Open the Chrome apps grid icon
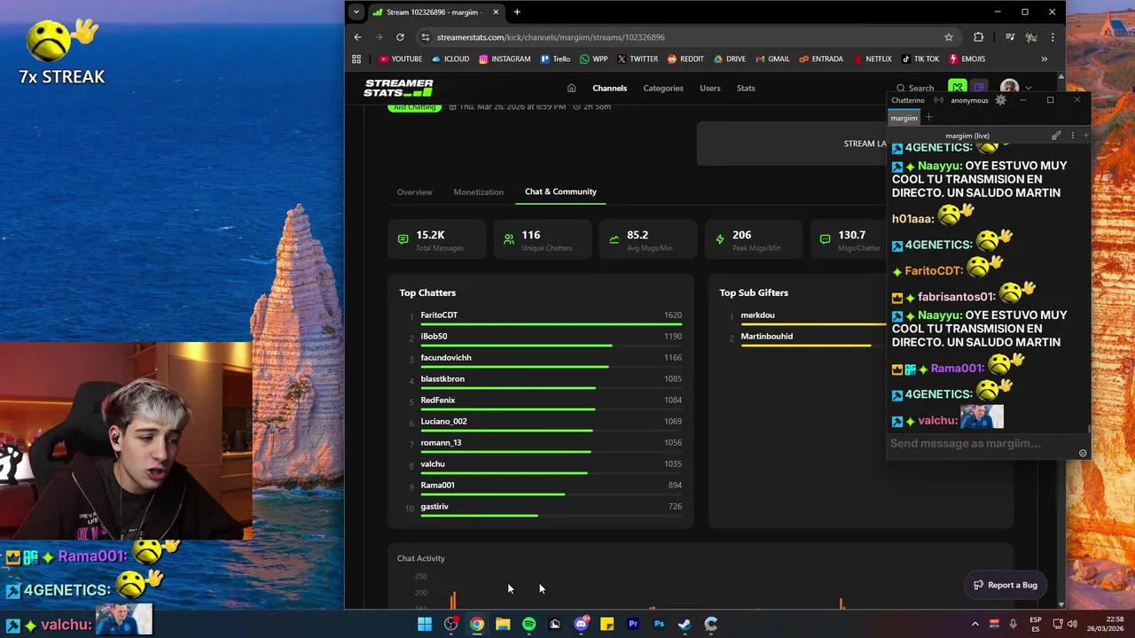 (x=356, y=58)
